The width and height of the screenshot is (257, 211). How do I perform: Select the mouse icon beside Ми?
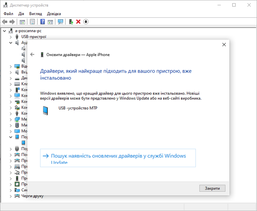[x=17, y=125]
